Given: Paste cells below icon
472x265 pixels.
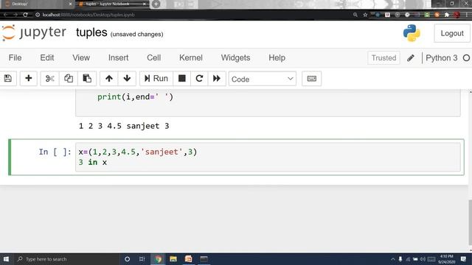Looking at the screenshot, I should pyautogui.click(x=87, y=79).
